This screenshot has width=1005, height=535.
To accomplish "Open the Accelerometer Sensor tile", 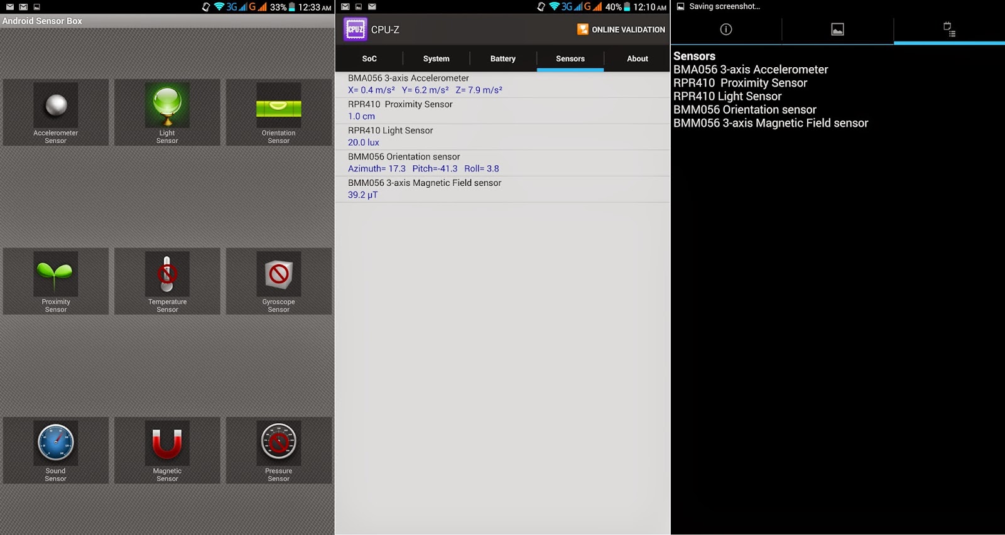I will point(56,112).
